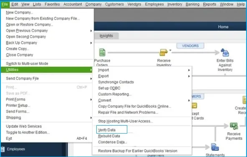Open the Edit menu
Viewport: 247px width, 157px height.
click(x=15, y=4)
